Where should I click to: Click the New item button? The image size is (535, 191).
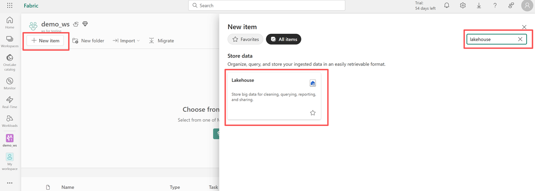[x=45, y=40]
